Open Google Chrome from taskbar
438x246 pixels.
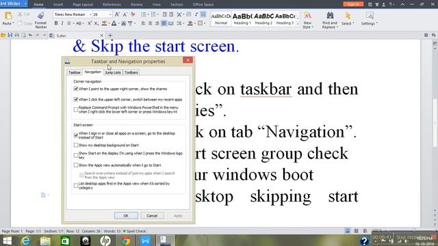[x=125, y=241]
